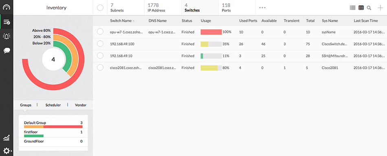Select the radio circle for switch 192.168.49.100
This screenshot has width=387, height=156.
pos(100,44)
